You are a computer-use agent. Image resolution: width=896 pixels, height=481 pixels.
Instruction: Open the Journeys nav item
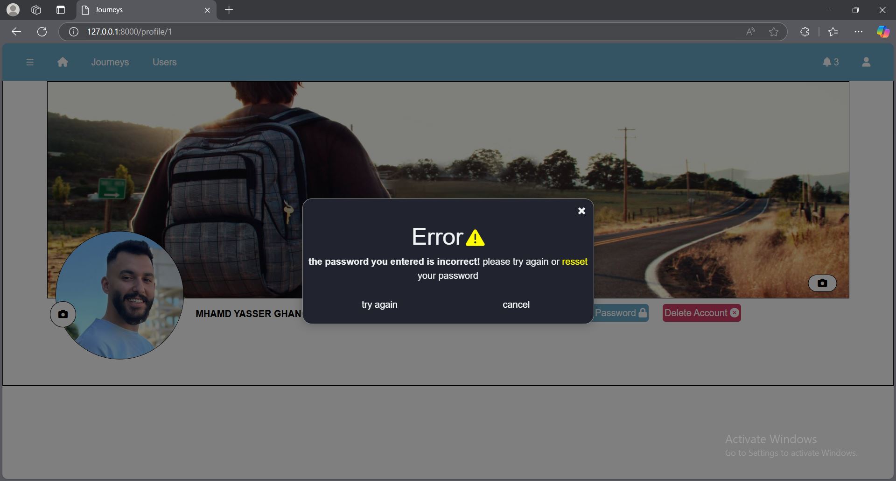point(110,62)
